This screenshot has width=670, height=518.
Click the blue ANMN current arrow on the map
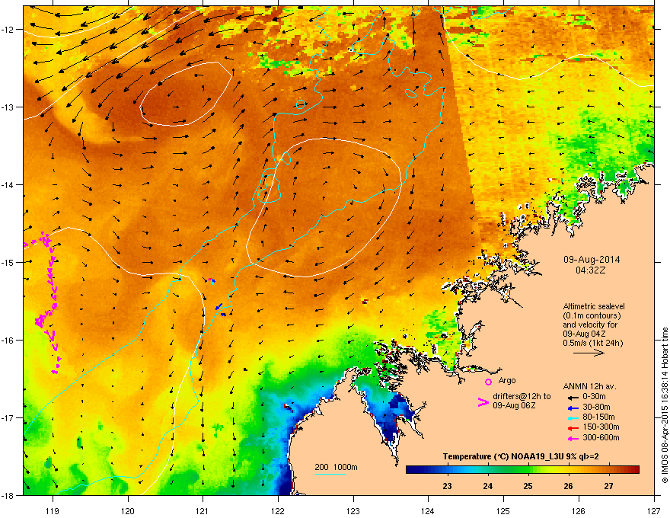coord(219,306)
